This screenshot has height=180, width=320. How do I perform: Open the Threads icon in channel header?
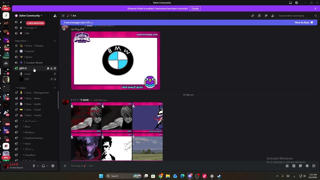(252, 15)
